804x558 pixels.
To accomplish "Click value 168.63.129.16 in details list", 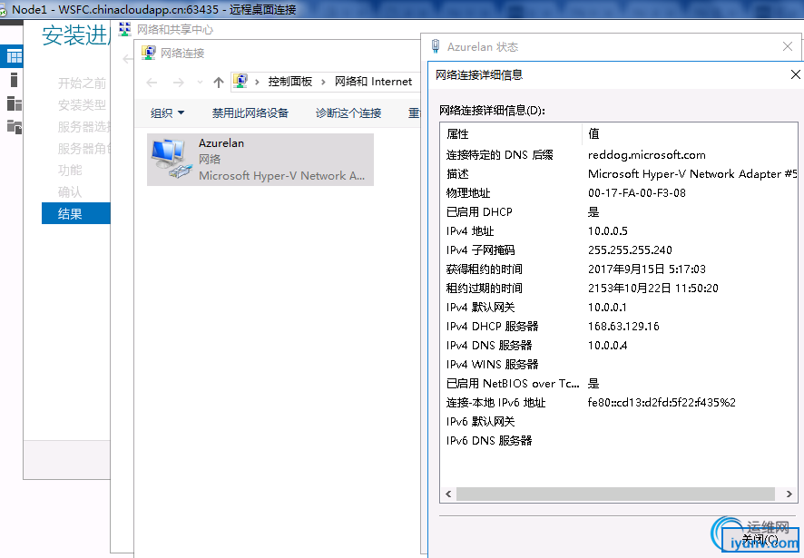I will (x=623, y=327).
